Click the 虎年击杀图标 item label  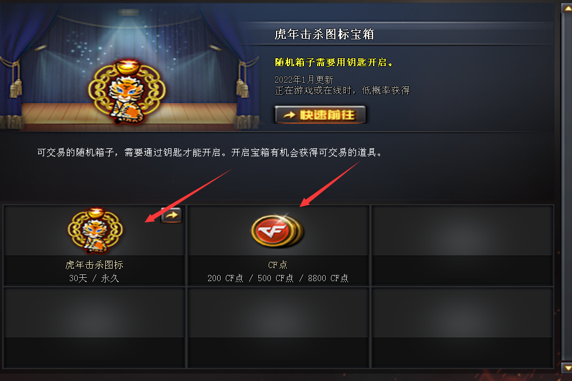click(94, 265)
